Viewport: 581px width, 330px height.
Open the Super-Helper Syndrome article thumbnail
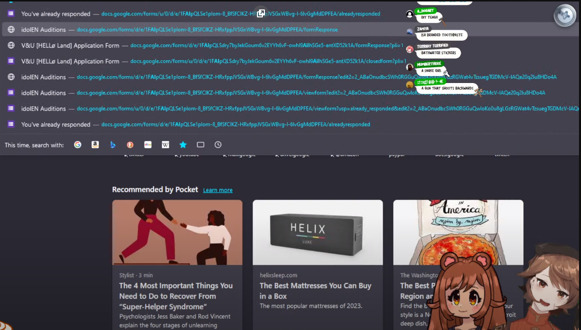tap(177, 232)
